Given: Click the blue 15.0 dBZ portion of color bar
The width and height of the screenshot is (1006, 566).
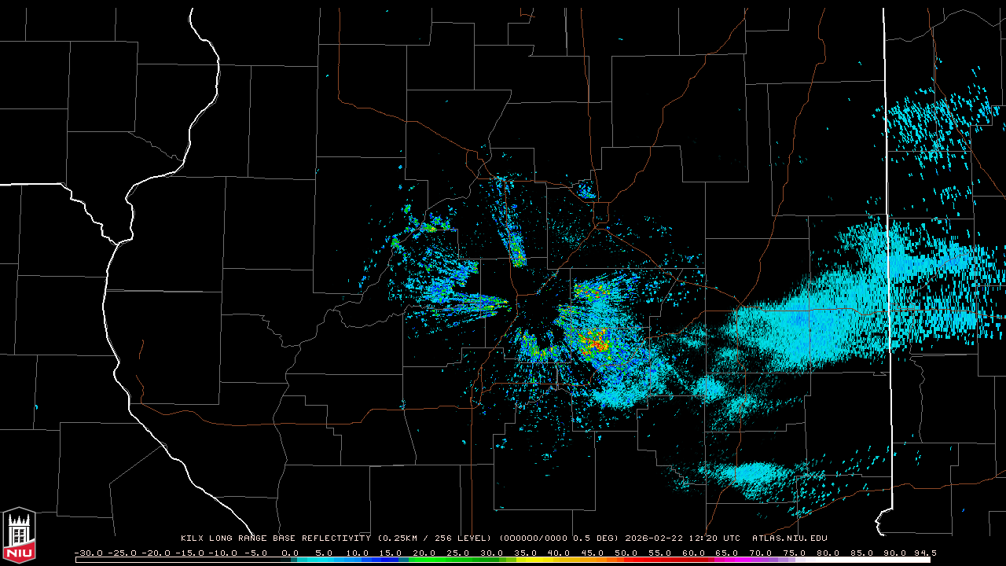Looking at the screenshot, I should pyautogui.click(x=391, y=560).
